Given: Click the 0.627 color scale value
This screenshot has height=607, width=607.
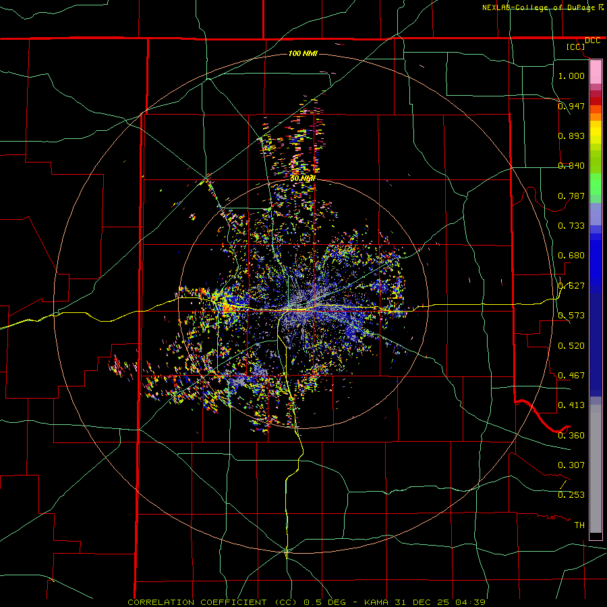Looking at the screenshot, I should click(571, 286).
